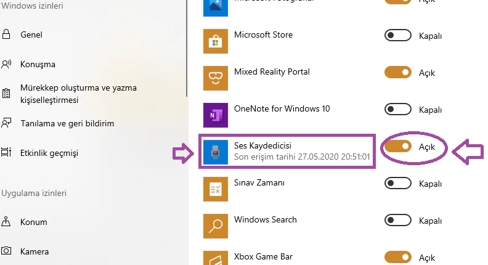Viewport: 488px width, 265px height.
Task: Click the Windows Search magnifier icon
Action: pyautogui.click(x=216, y=226)
